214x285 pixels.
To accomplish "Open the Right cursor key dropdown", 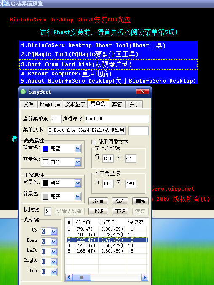I will tap(53, 262).
